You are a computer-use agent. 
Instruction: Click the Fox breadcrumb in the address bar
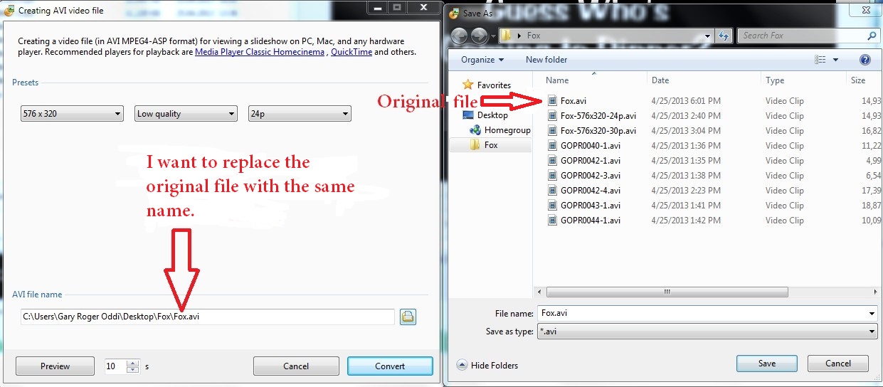533,36
